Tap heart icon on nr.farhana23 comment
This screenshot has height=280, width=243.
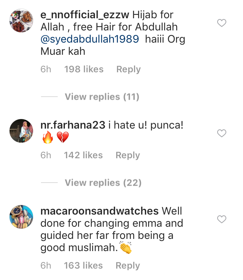point(222,133)
